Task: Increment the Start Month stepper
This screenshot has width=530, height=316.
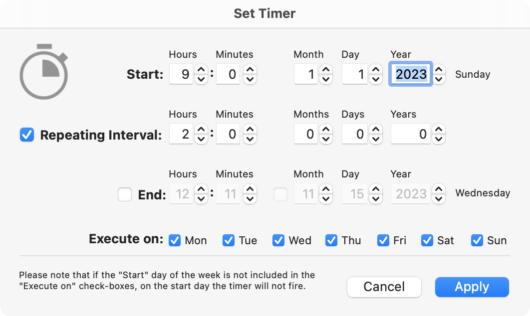Action: [326, 70]
